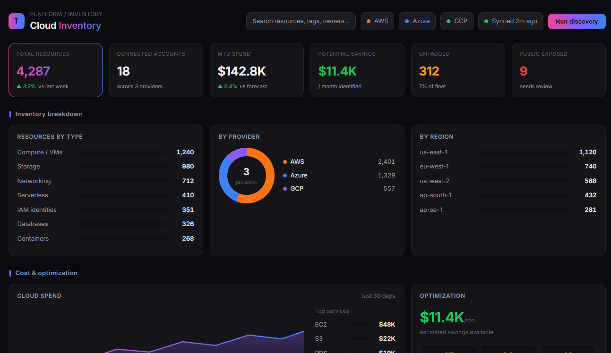
Task: Toggle the Azure provider filter chip
Action: tap(417, 21)
